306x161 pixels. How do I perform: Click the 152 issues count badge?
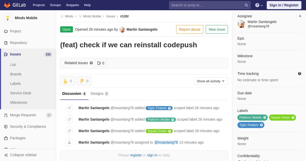(x=48, y=54)
